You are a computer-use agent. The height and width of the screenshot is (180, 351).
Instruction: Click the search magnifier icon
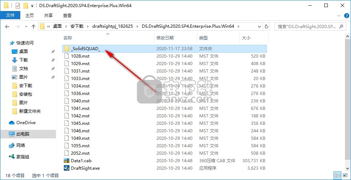pos(341,26)
